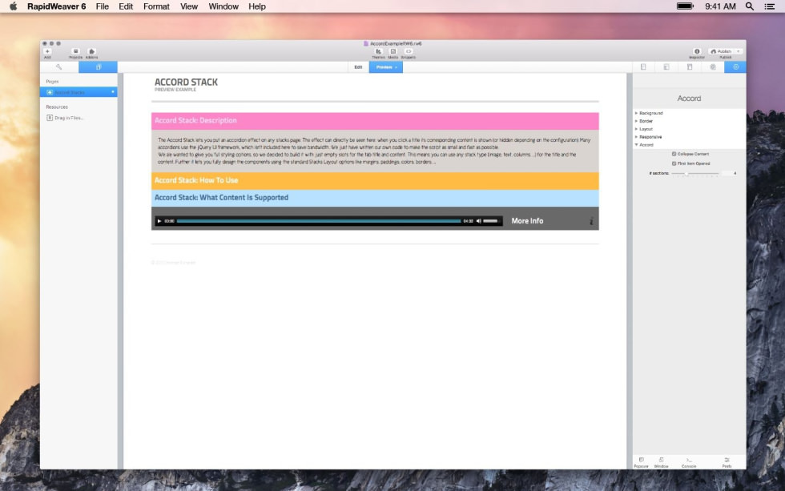Image resolution: width=785 pixels, height=491 pixels.
Task: Mute the audio player speaker icon
Action: (x=479, y=221)
